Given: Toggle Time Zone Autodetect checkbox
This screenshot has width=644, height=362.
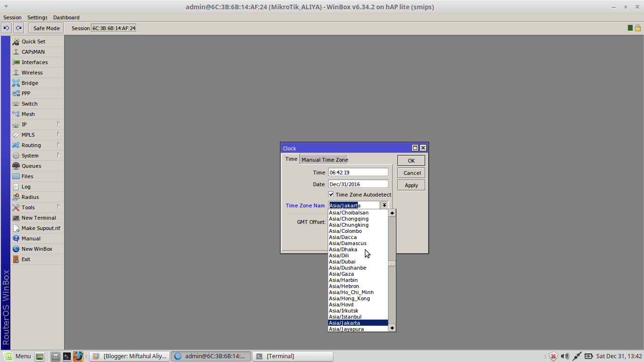Looking at the screenshot, I should click(331, 195).
